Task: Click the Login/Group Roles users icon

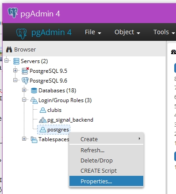Action: [x=34, y=100]
